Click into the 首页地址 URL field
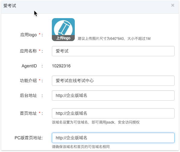Screen dimensions: 180x152 click(113, 113)
